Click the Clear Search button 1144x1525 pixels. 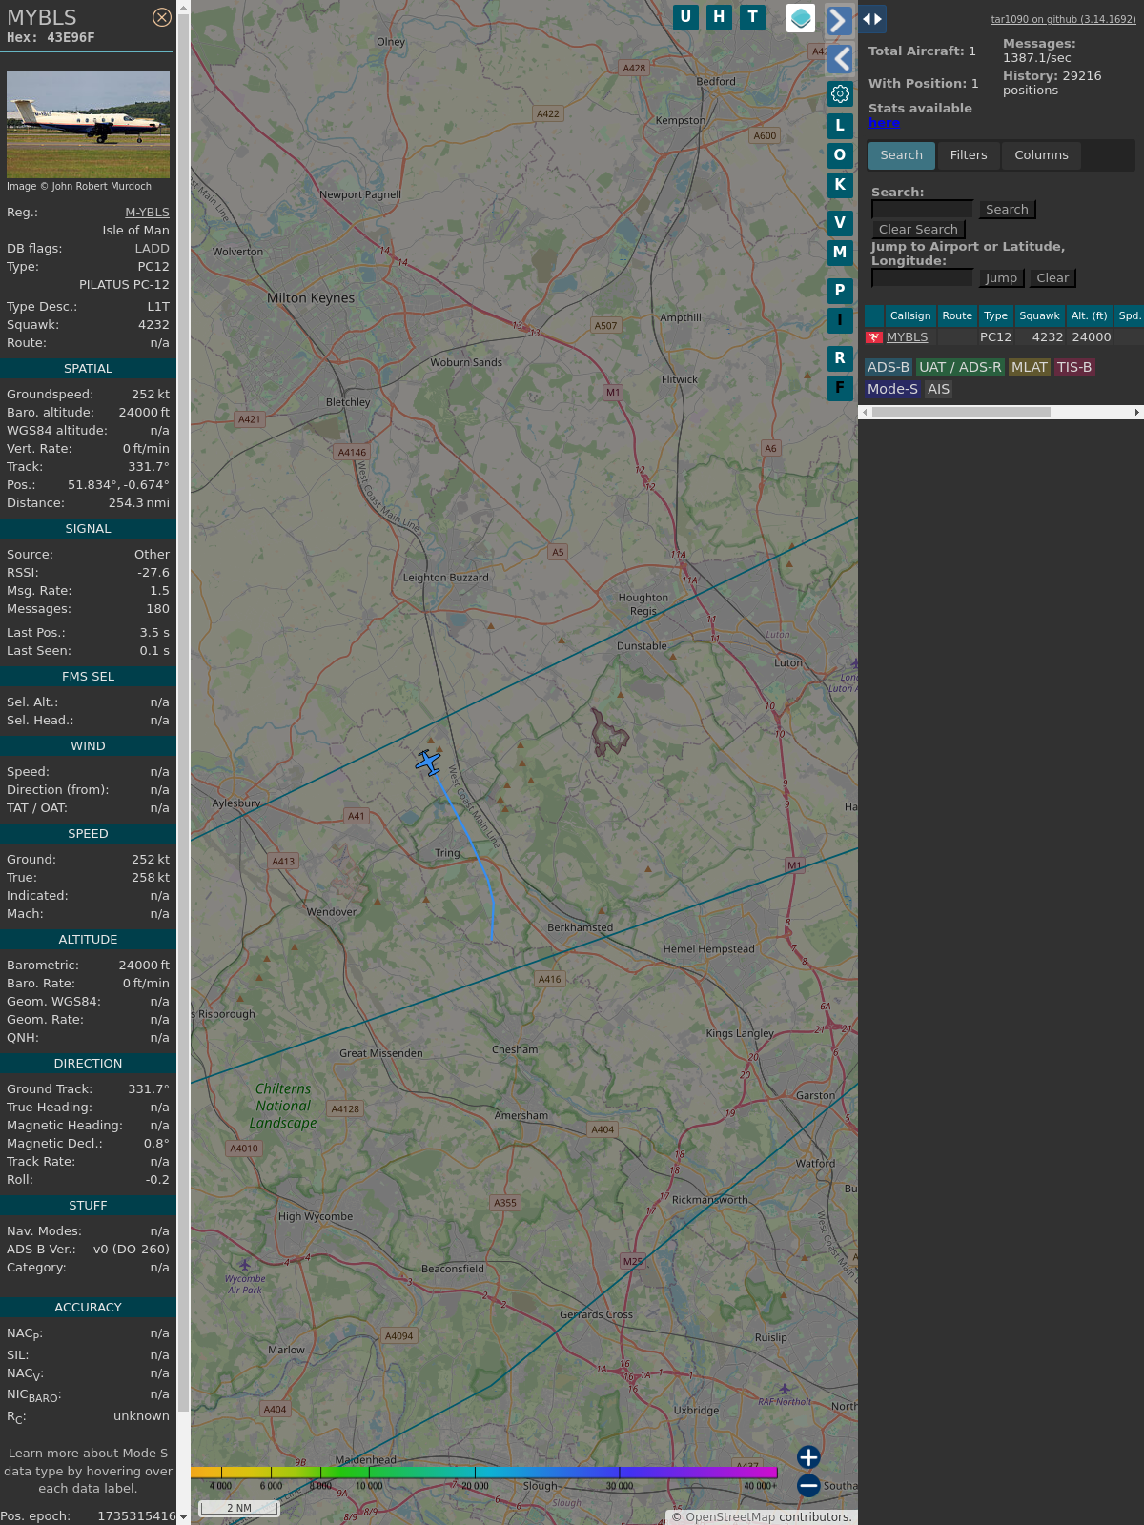pos(918,230)
